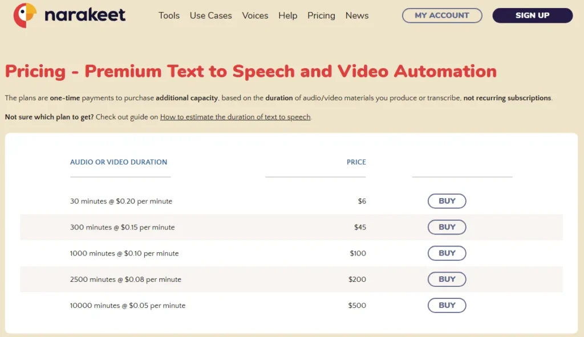The height and width of the screenshot is (337, 584).
Task: Buy the 10000 minutes plan for $500
Action: (447, 305)
